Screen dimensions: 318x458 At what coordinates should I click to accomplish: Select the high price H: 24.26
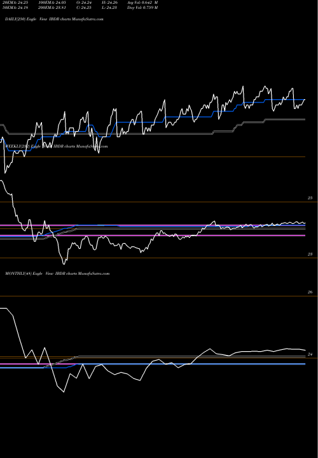(x=110, y=3)
